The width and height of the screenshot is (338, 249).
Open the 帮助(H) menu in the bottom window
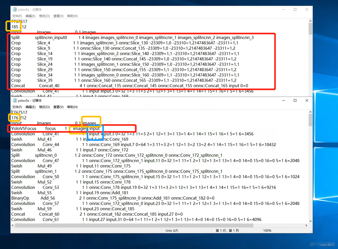[x=72, y=107]
